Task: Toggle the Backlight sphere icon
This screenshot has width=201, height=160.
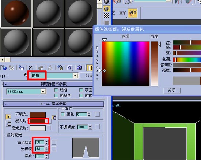Action: [106, 9]
